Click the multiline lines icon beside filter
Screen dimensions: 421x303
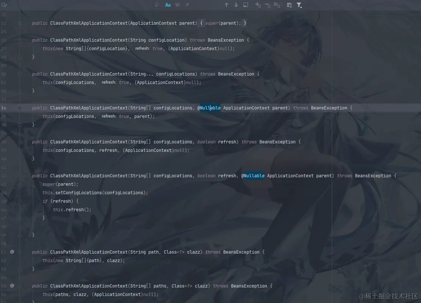click(289, 5)
